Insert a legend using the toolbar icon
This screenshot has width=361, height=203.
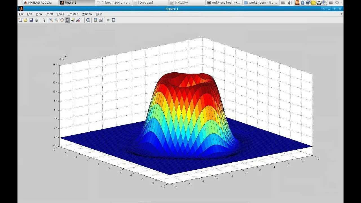[101, 20]
